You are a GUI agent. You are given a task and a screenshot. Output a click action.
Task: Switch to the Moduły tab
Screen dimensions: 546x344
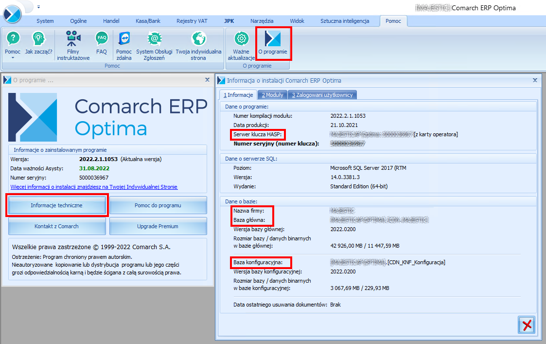coord(272,95)
